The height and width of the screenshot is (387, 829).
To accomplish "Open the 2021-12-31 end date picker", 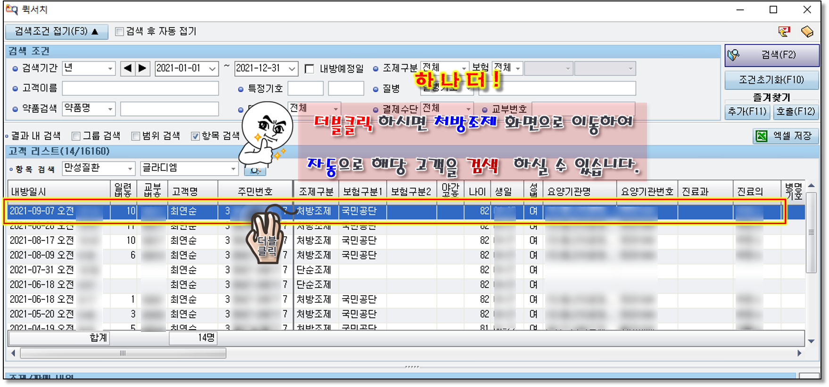I will pyautogui.click(x=292, y=69).
